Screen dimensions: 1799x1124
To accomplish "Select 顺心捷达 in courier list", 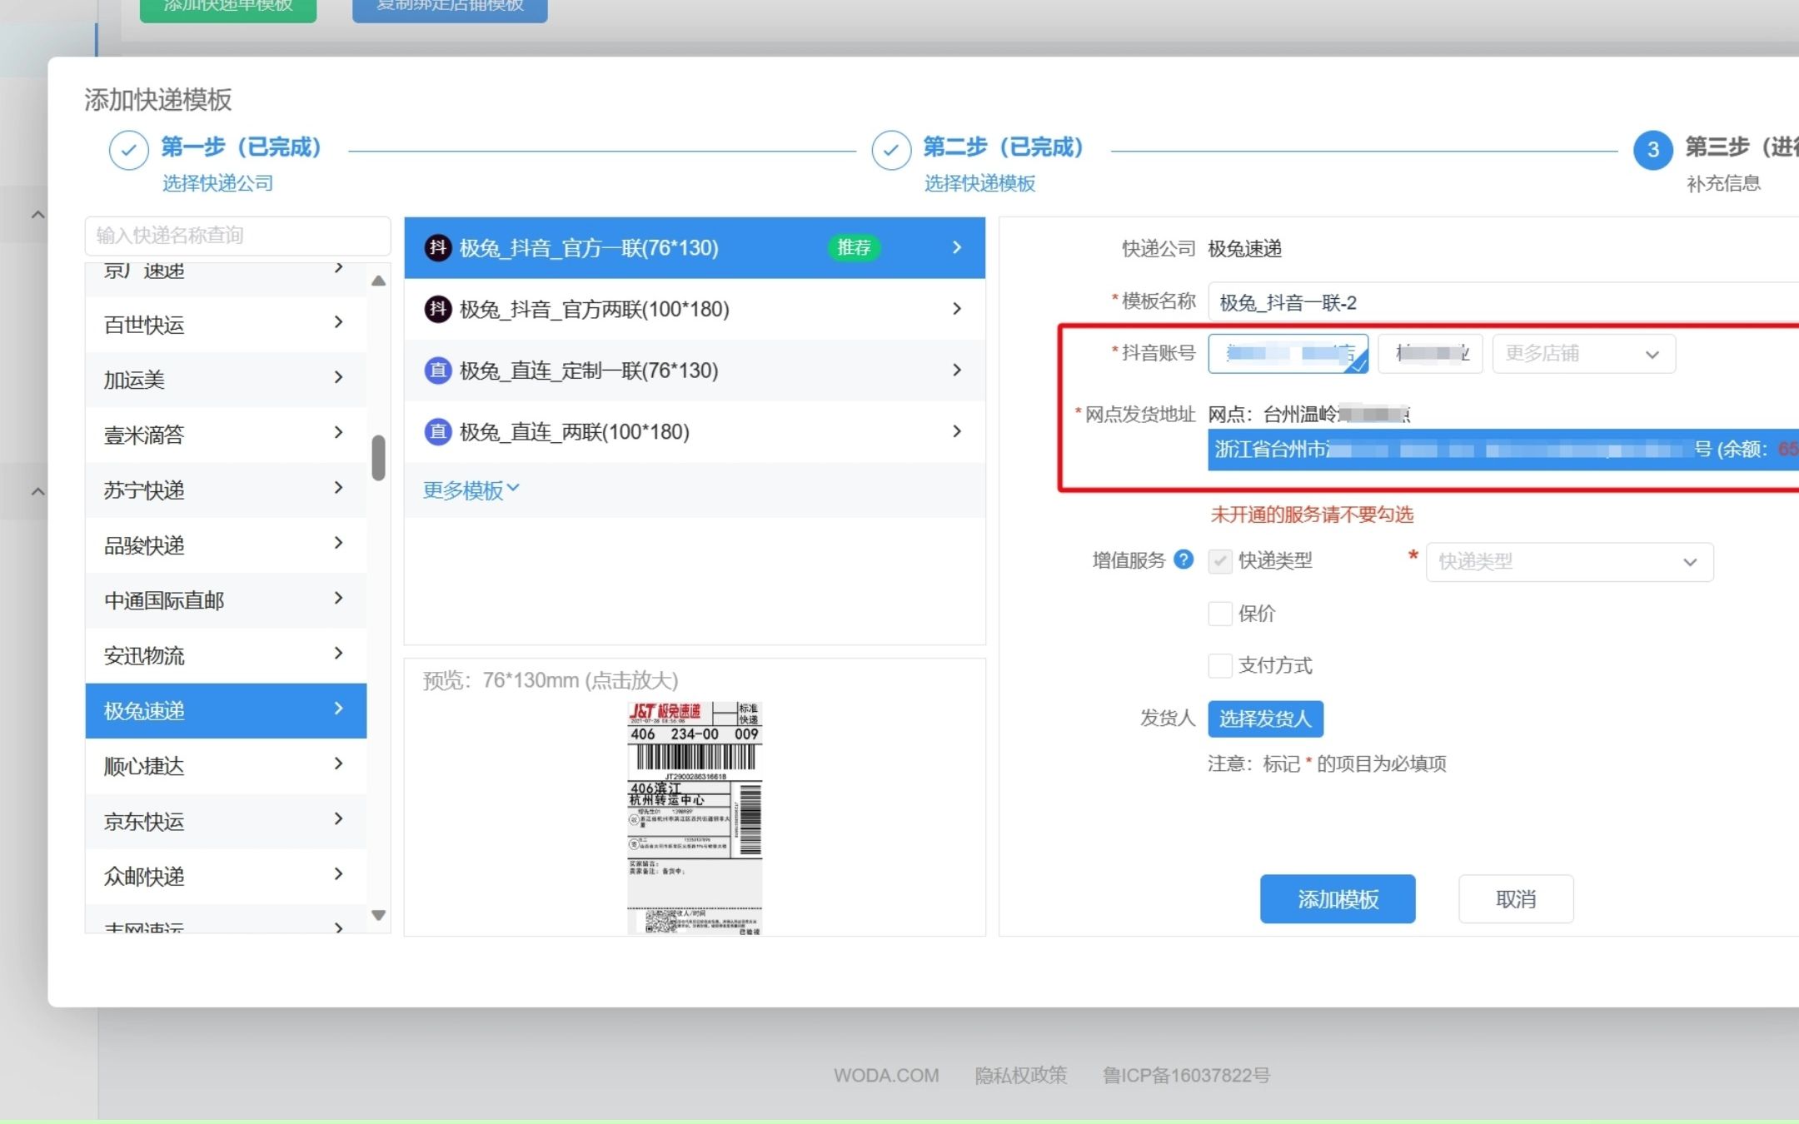I will click(226, 765).
